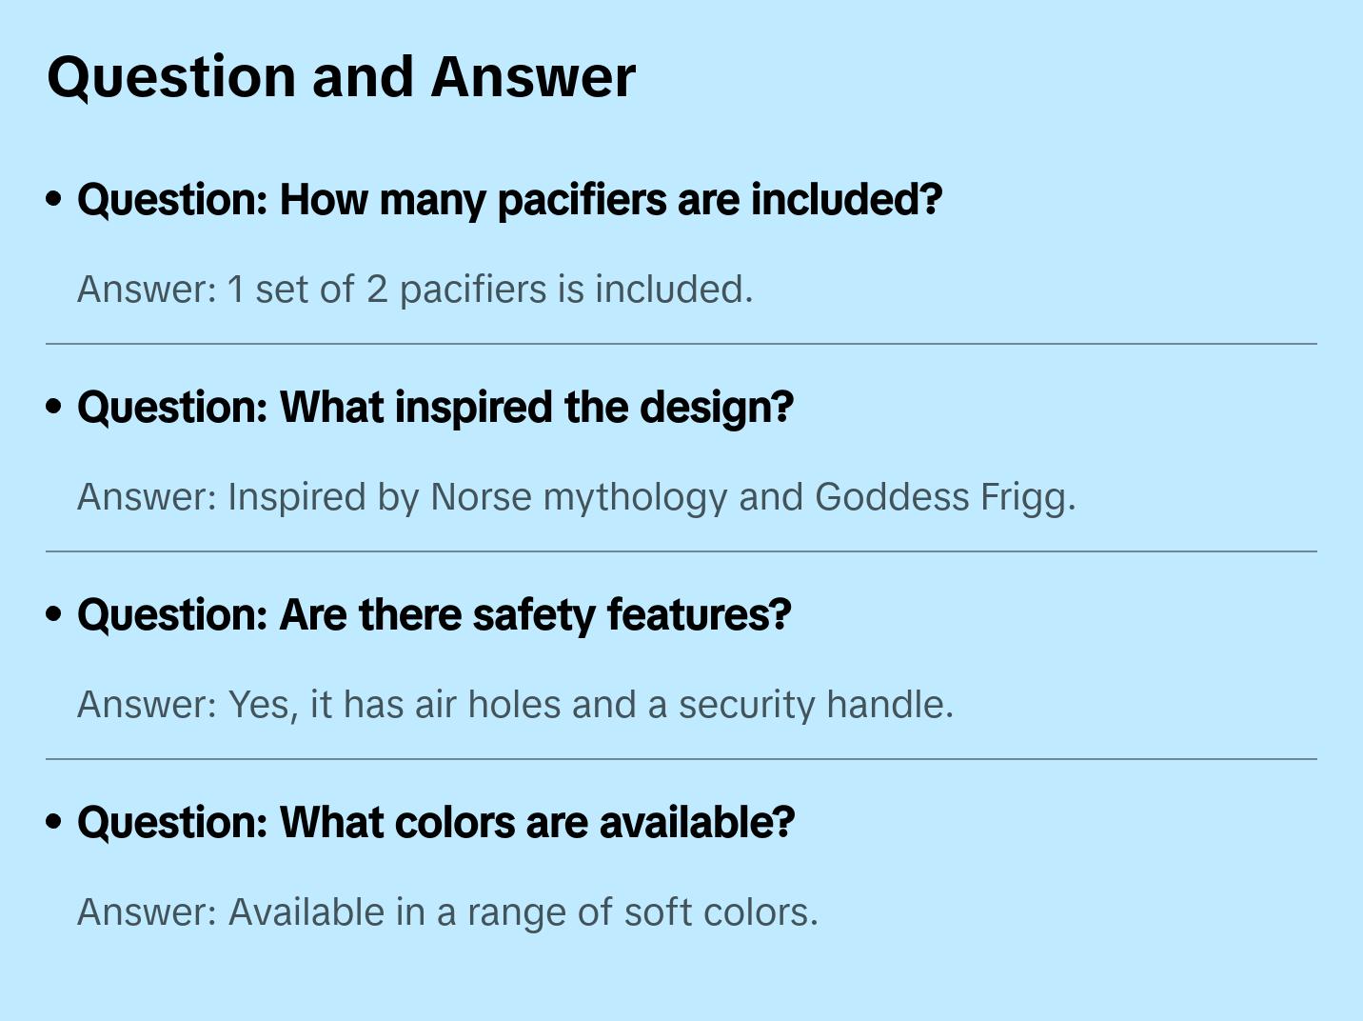
Task: Select the 'Are there safety features?' question
Action: [x=434, y=615]
